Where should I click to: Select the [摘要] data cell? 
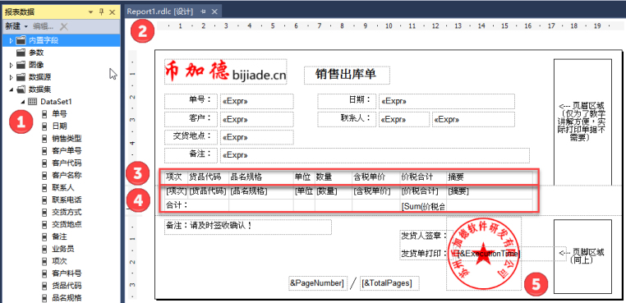click(490, 191)
